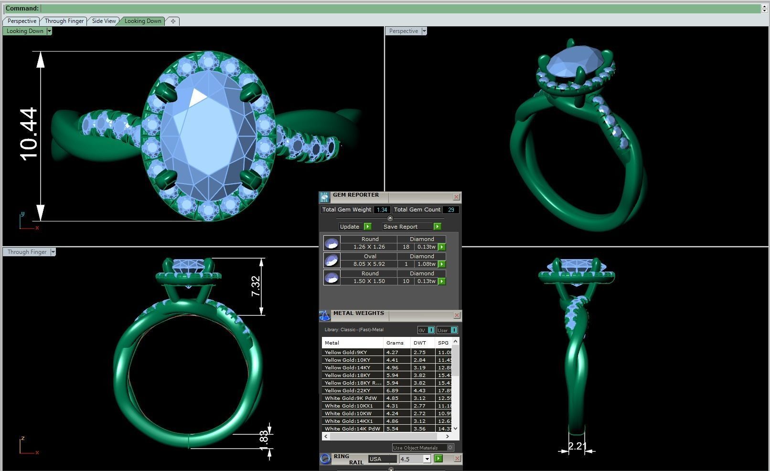The width and height of the screenshot is (770, 471).
Task: Click the Looking Down viewport title label
Action: point(25,31)
